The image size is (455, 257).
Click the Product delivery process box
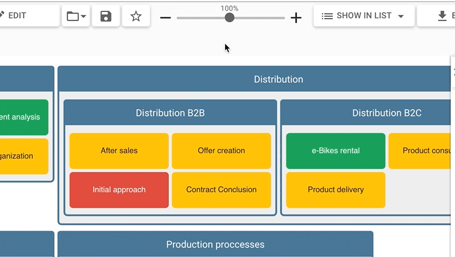coord(336,190)
